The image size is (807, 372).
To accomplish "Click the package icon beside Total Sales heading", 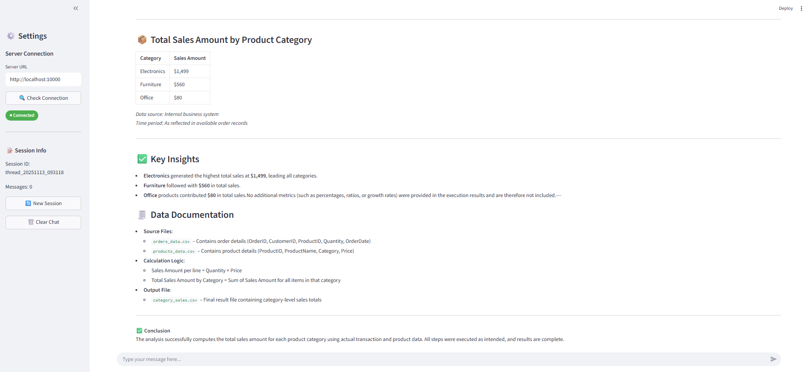I will [x=142, y=40].
